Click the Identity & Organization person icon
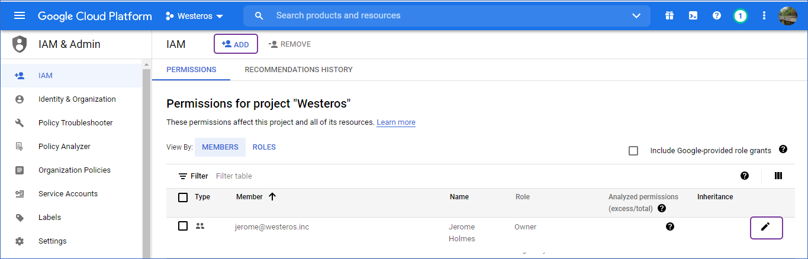Viewport: 808px width, 259px height. [x=20, y=99]
